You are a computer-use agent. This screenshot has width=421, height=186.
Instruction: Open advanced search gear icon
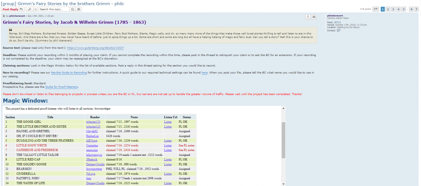(x=79, y=9)
